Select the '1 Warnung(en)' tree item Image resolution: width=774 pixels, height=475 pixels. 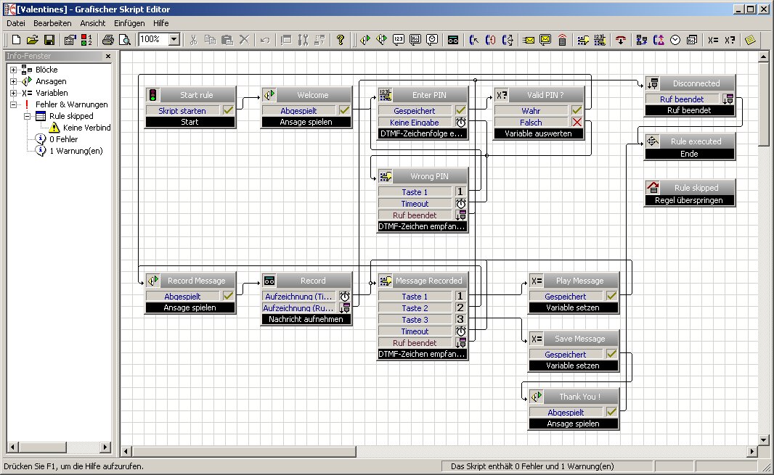[x=76, y=151]
